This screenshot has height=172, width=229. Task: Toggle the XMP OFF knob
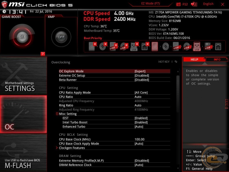click(x=61, y=37)
